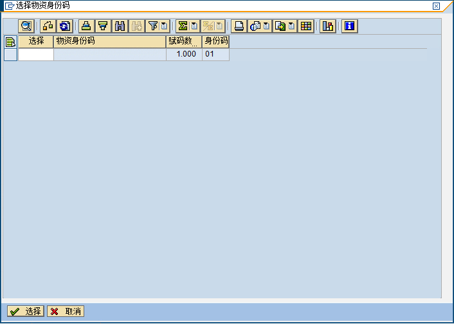454x324 pixels.
Task: Open the layout grid icon
Action: [x=306, y=26]
